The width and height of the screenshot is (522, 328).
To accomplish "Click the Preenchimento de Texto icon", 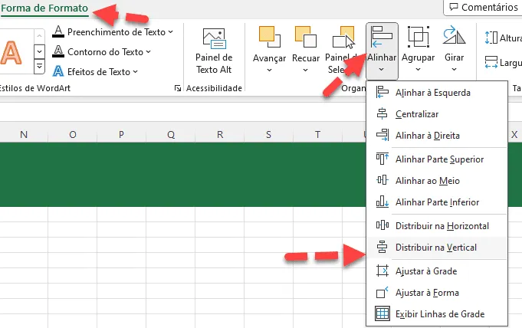I will (x=58, y=31).
